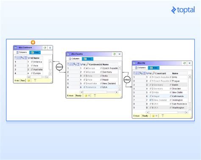Select the Prague cell in dbo.City

click(179, 81)
